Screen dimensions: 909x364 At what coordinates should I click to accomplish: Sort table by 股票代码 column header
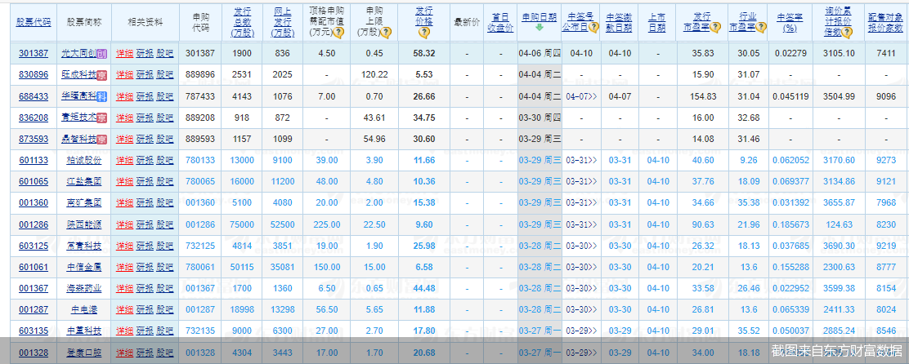point(34,22)
